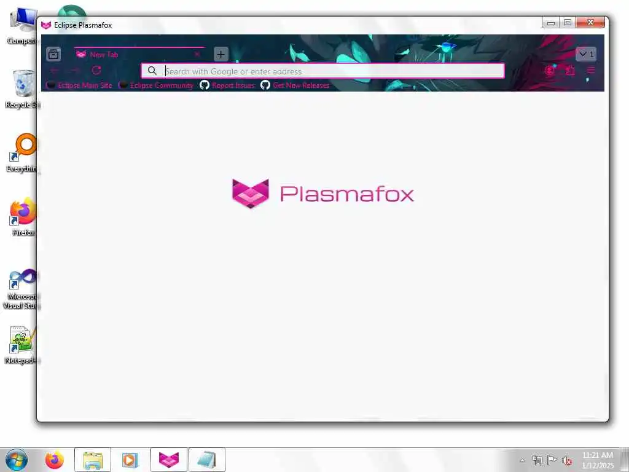The height and width of the screenshot is (472, 629).
Task: Open the clock showing 11:21 AM
Action: coord(598,460)
